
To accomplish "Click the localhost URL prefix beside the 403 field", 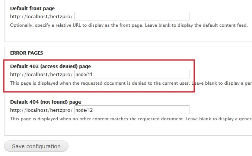I will (x=41, y=75).
